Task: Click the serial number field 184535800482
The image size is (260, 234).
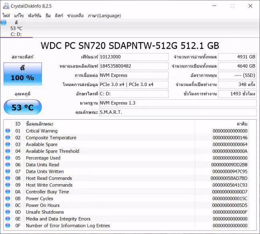Action: pos(134,66)
